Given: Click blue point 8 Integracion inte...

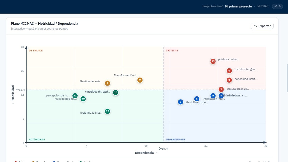Looking at the screenshot, I should click(197, 99).
